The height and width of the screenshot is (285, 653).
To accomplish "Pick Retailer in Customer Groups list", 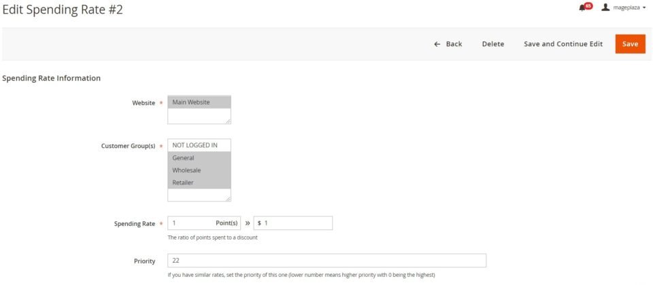I will (x=199, y=183).
